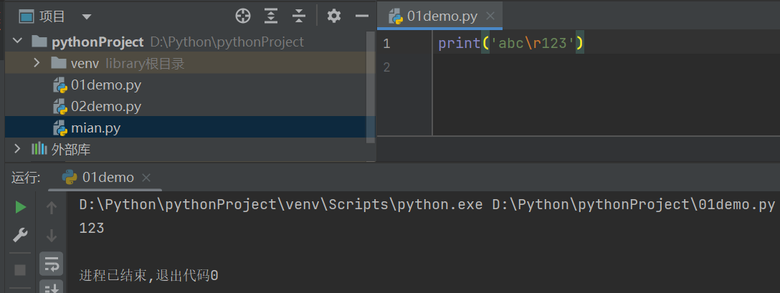Click the down arrow in run toolbar

[x=51, y=235]
